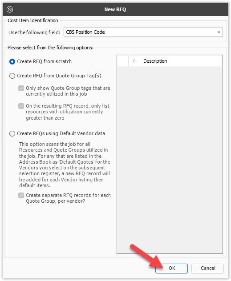Sort list by the Description column header
The height and width of the screenshot is (281, 231).
tap(175, 61)
